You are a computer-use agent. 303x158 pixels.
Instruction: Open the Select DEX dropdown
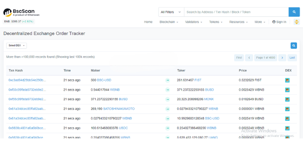point(16,45)
